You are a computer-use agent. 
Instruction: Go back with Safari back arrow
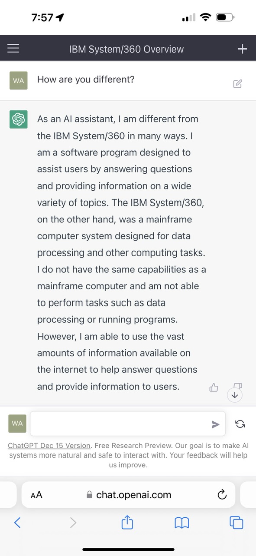(x=17, y=523)
